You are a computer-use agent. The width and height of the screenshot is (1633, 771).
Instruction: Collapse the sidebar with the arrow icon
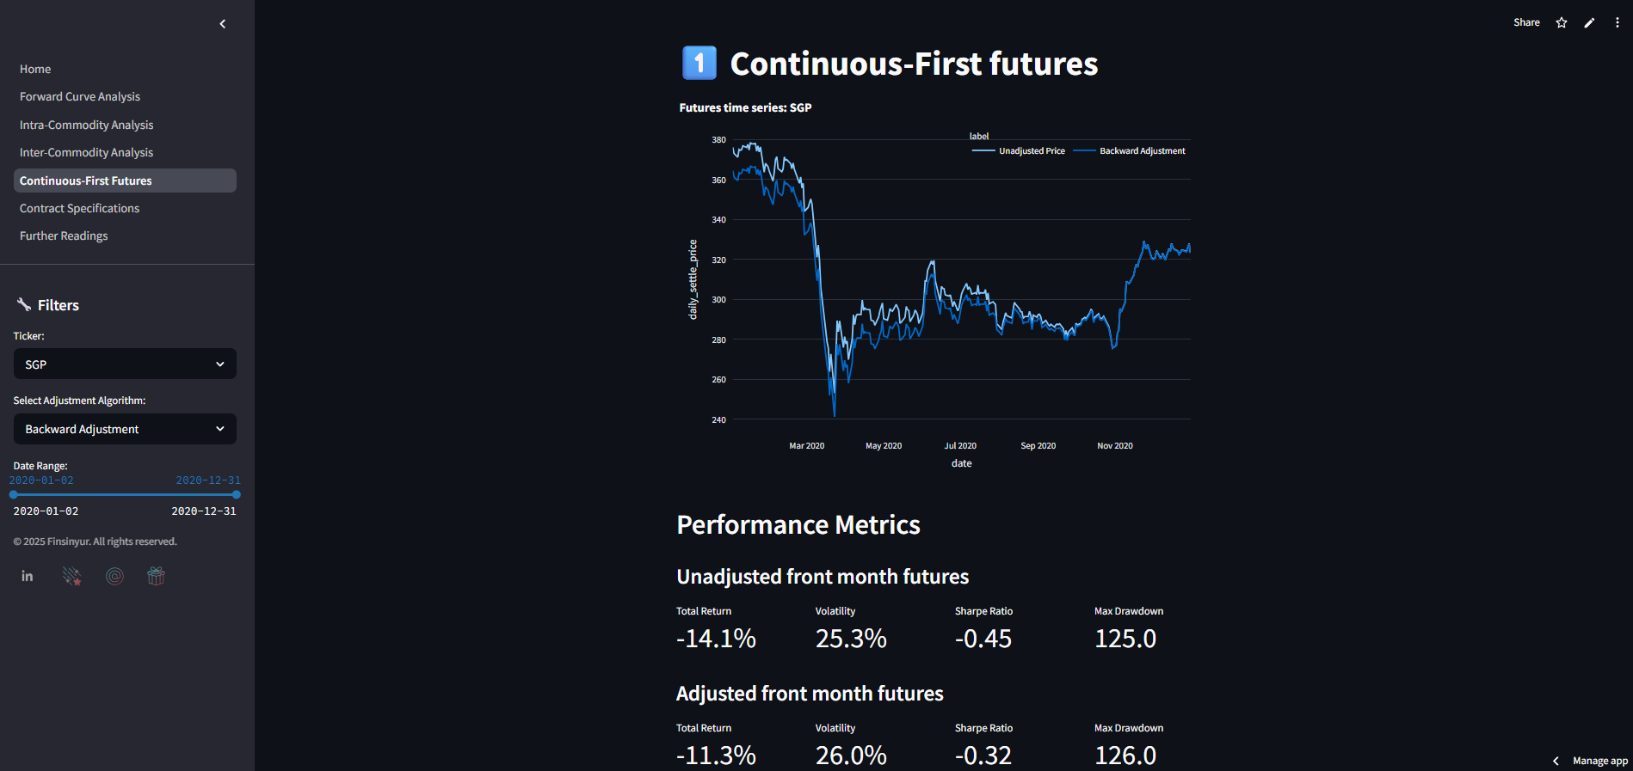pos(223,24)
